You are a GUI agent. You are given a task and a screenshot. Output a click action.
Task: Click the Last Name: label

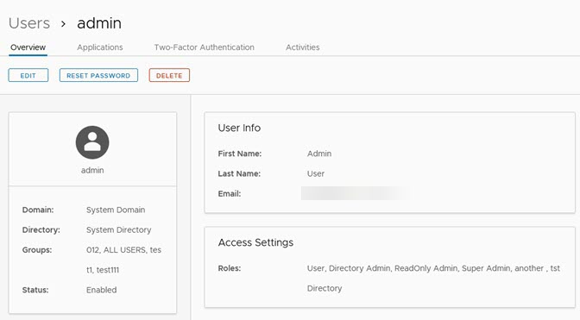(239, 173)
